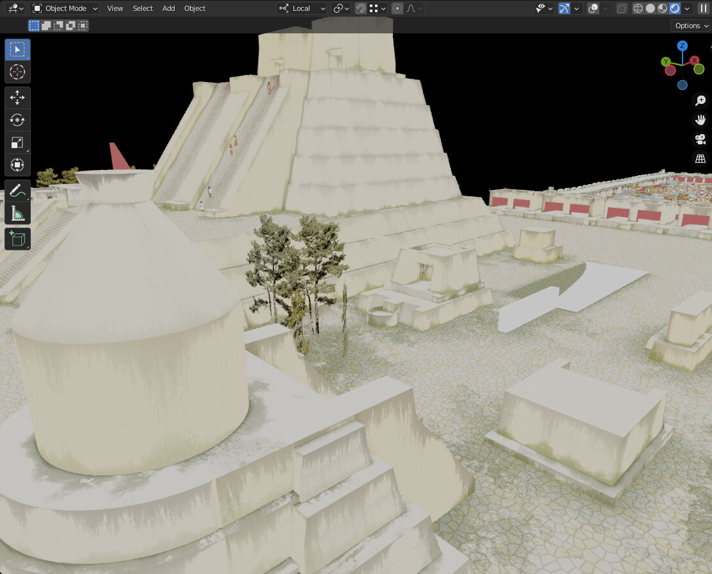Select the Annotate pencil tool
The height and width of the screenshot is (574, 712).
[17, 191]
